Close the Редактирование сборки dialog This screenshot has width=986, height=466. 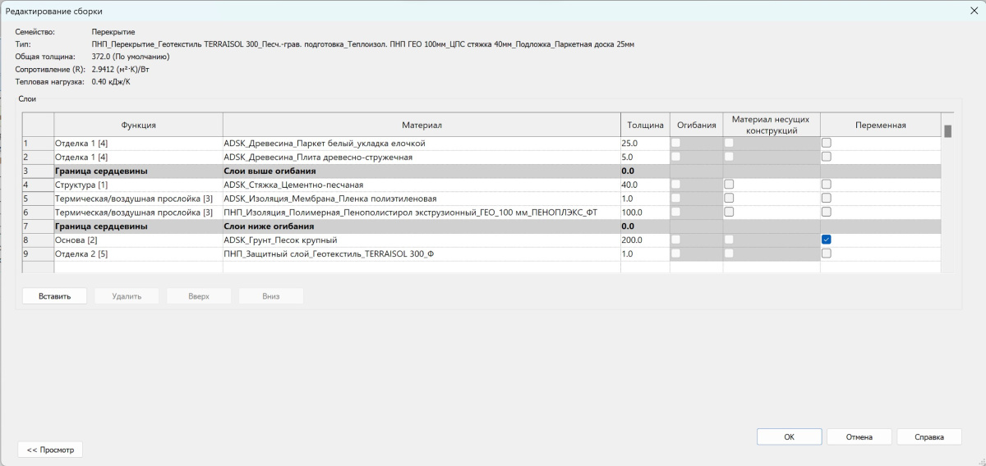974,10
